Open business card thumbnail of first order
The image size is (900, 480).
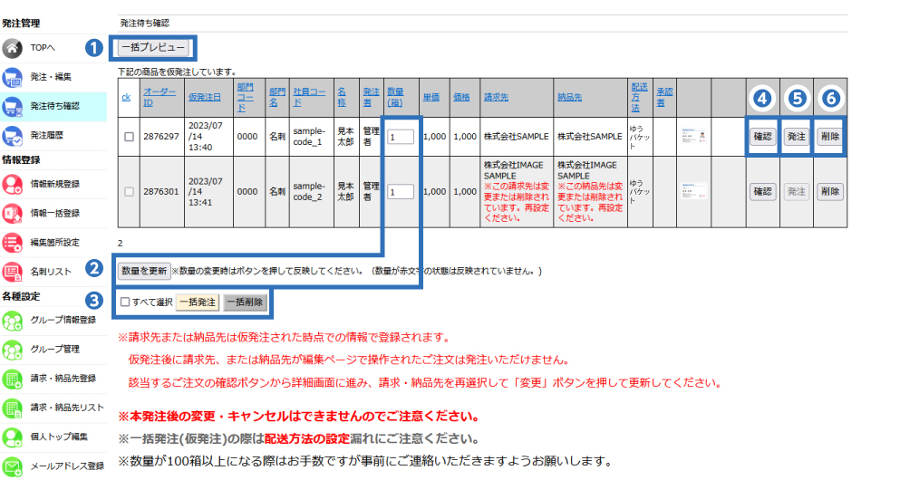point(693,137)
